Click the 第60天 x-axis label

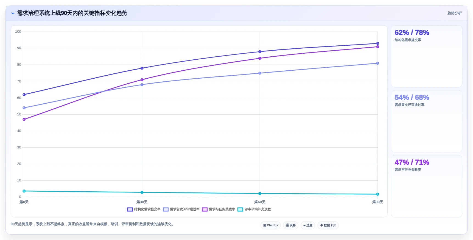[260, 202]
